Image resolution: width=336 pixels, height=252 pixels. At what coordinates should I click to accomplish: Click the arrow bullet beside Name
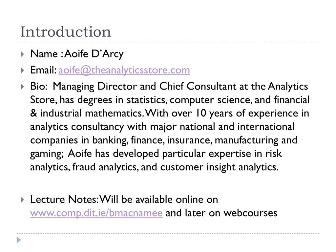[x=22, y=54]
